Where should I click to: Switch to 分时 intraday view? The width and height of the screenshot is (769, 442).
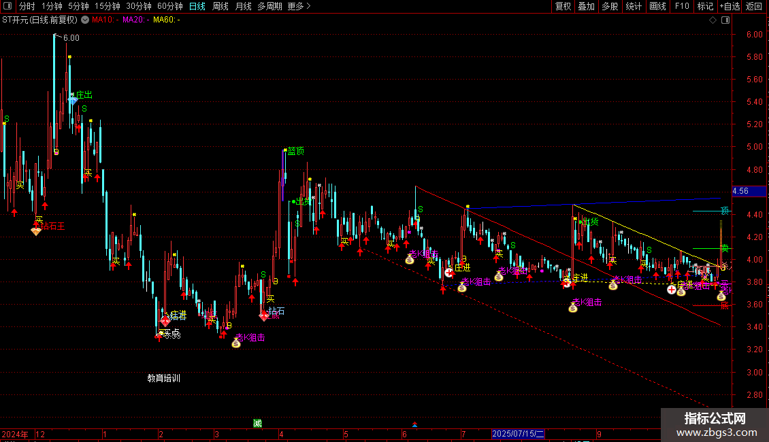[27, 6]
